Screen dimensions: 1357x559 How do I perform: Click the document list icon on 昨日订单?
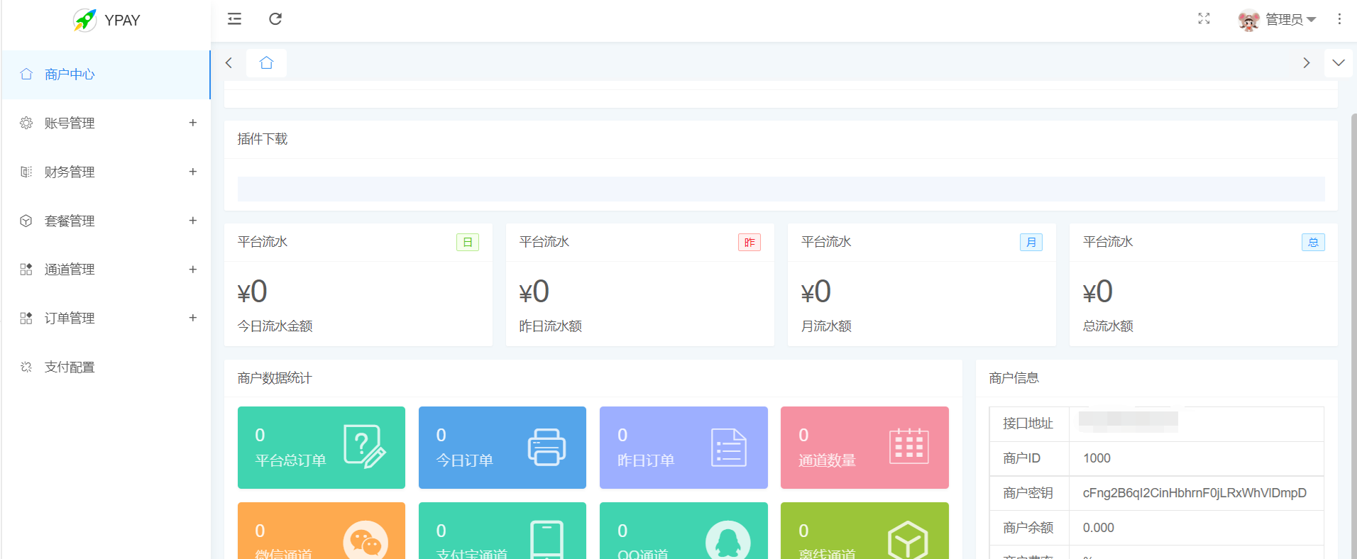729,448
